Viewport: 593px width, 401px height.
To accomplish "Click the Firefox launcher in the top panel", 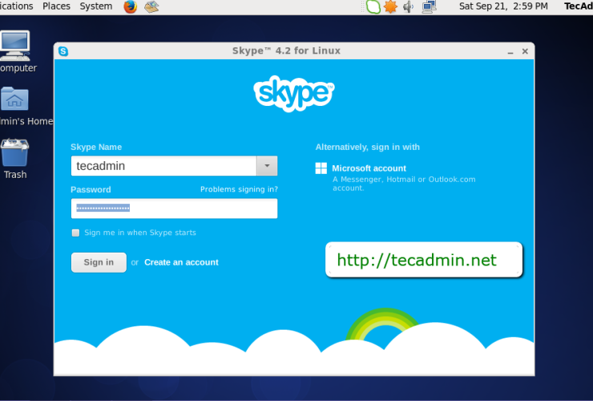I will pos(131,6).
